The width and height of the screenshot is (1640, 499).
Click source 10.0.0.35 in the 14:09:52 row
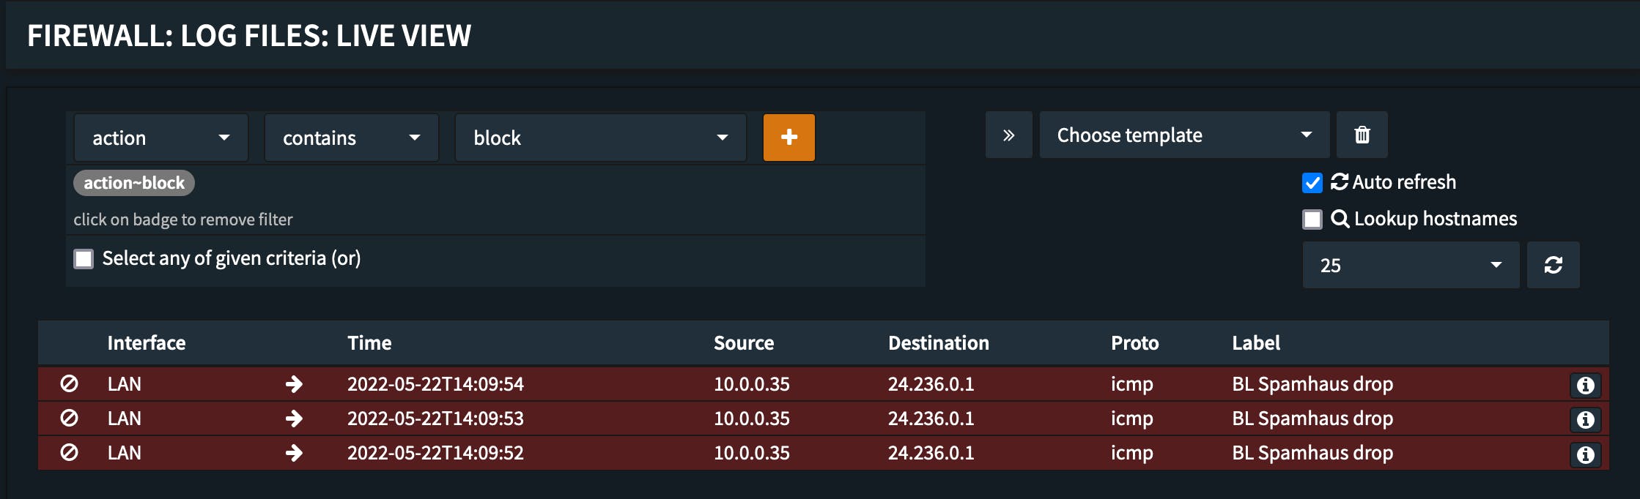[751, 453]
